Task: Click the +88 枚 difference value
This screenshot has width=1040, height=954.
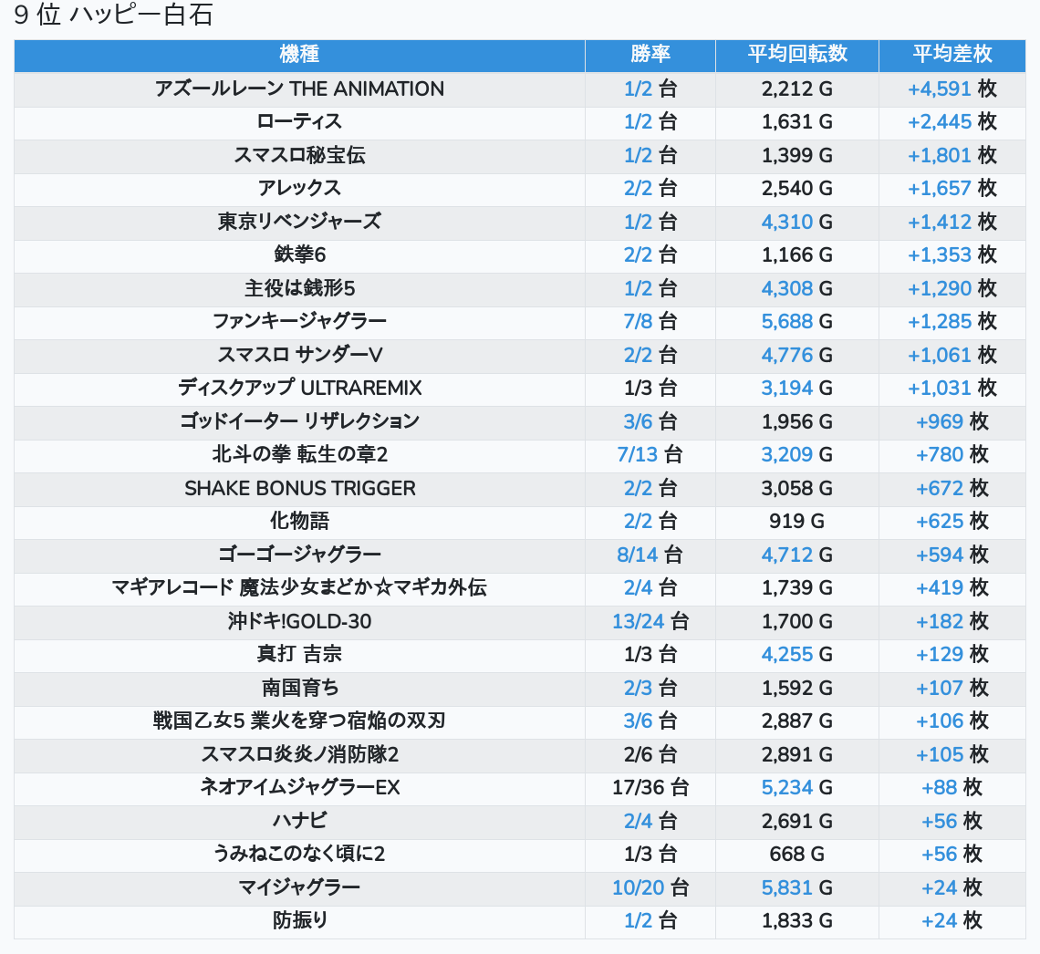Action: point(952,788)
